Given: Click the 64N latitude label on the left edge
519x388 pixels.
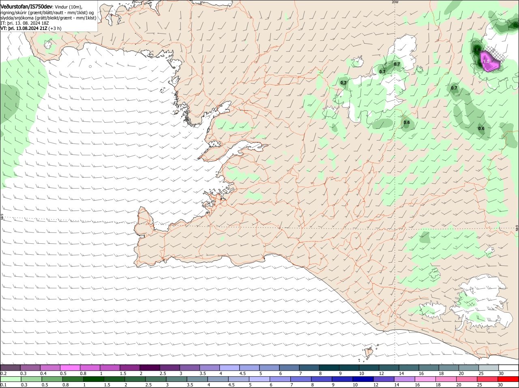Looking at the screenshot, I should (x=2, y=217).
